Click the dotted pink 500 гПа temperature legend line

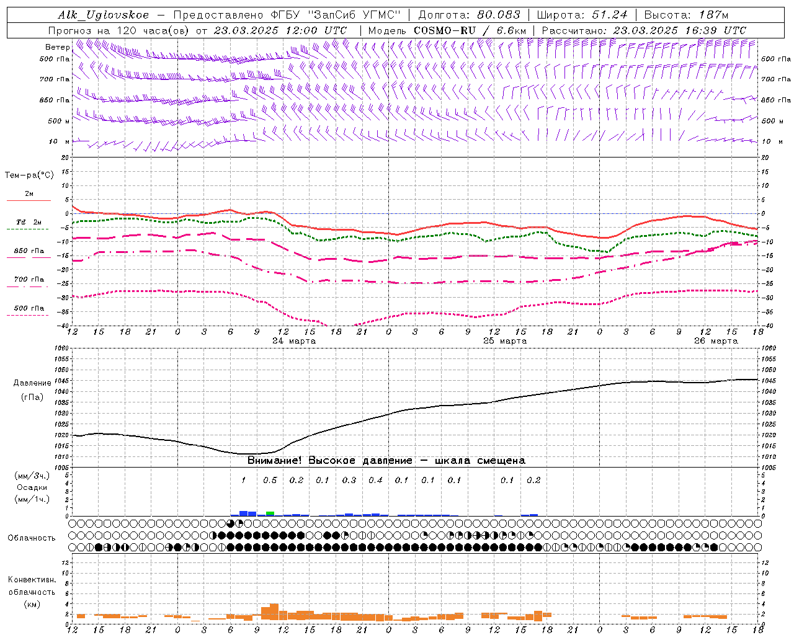tap(27, 315)
